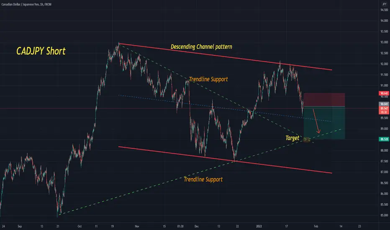Click the 94.000 price axis label
This screenshot has width=390, height=230.
[x=384, y=20]
